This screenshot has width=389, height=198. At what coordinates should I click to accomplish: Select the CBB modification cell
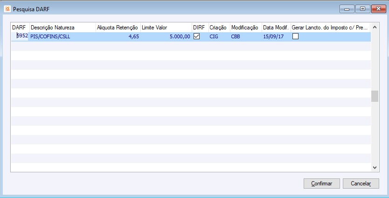tap(246, 36)
